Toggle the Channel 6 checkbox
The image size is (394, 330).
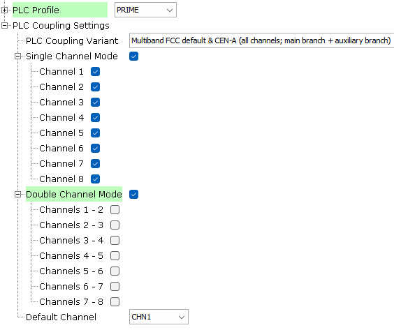(95, 149)
